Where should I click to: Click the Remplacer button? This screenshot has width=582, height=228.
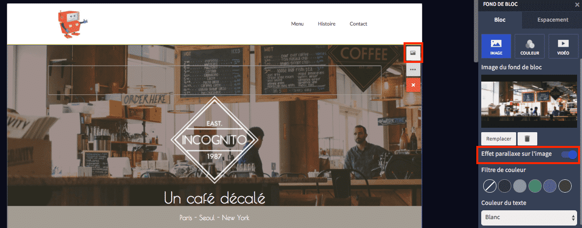click(498, 139)
